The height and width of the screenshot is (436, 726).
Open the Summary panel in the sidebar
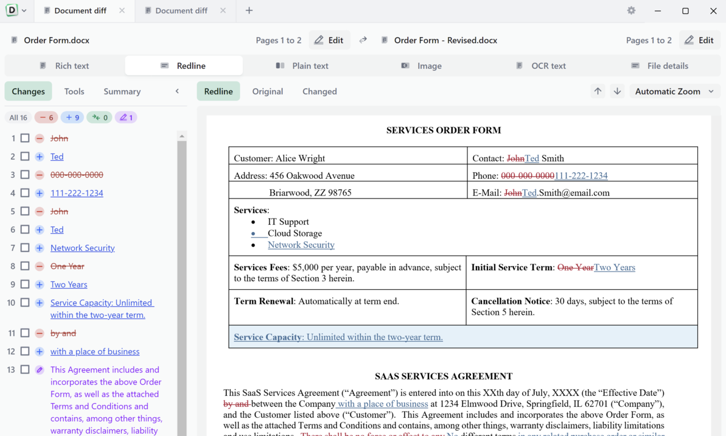[122, 91]
